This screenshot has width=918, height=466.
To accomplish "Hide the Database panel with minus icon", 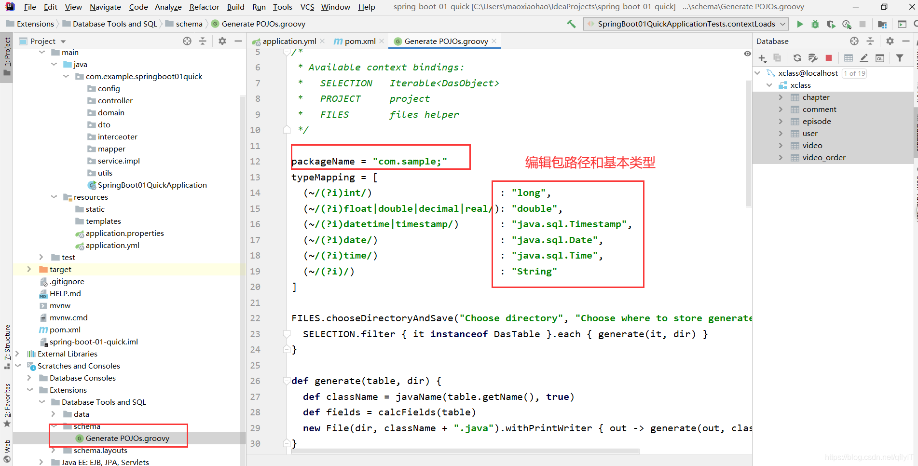I will (x=905, y=41).
